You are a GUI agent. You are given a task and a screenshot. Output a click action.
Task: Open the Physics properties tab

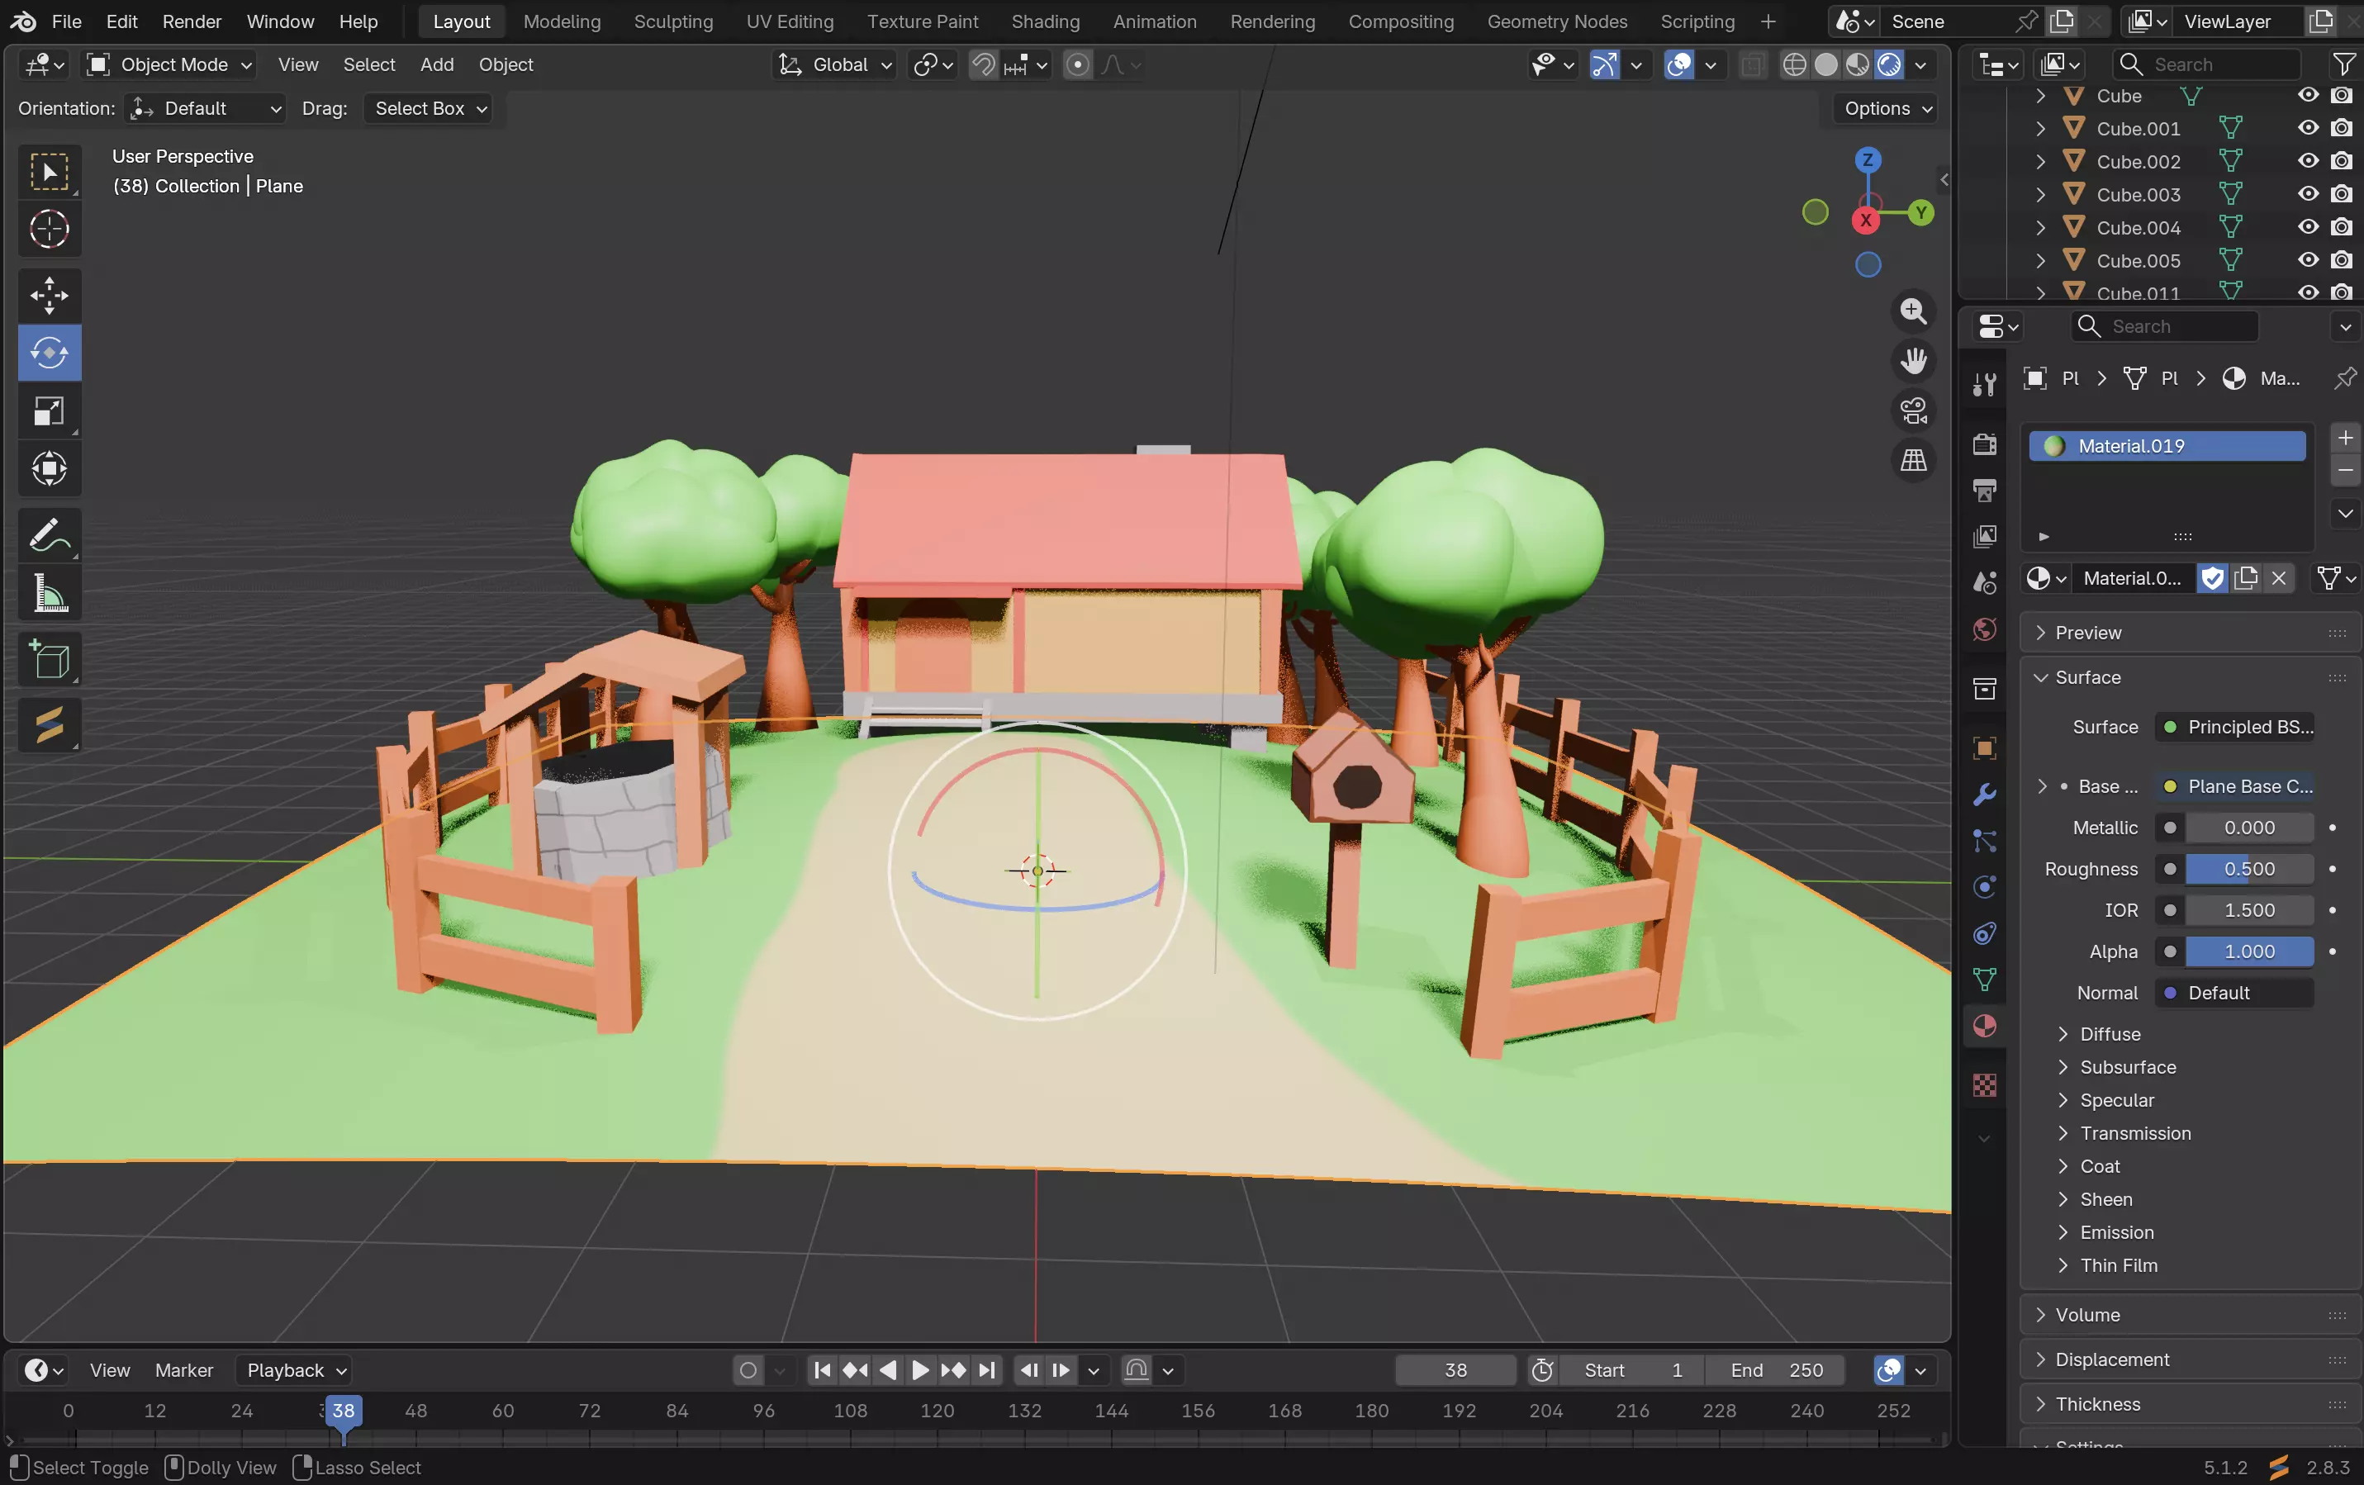point(1984,887)
